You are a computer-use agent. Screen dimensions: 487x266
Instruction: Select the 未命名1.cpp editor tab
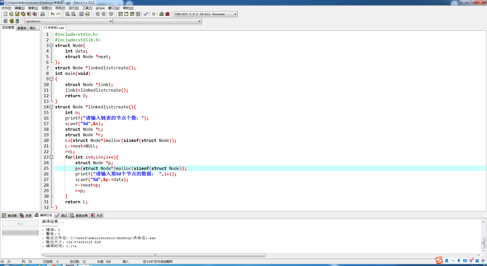coord(54,28)
